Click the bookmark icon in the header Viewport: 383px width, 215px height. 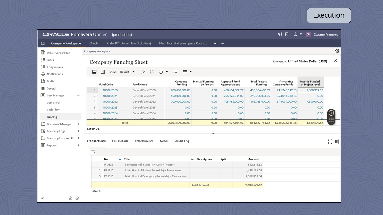pyautogui.click(x=287, y=34)
